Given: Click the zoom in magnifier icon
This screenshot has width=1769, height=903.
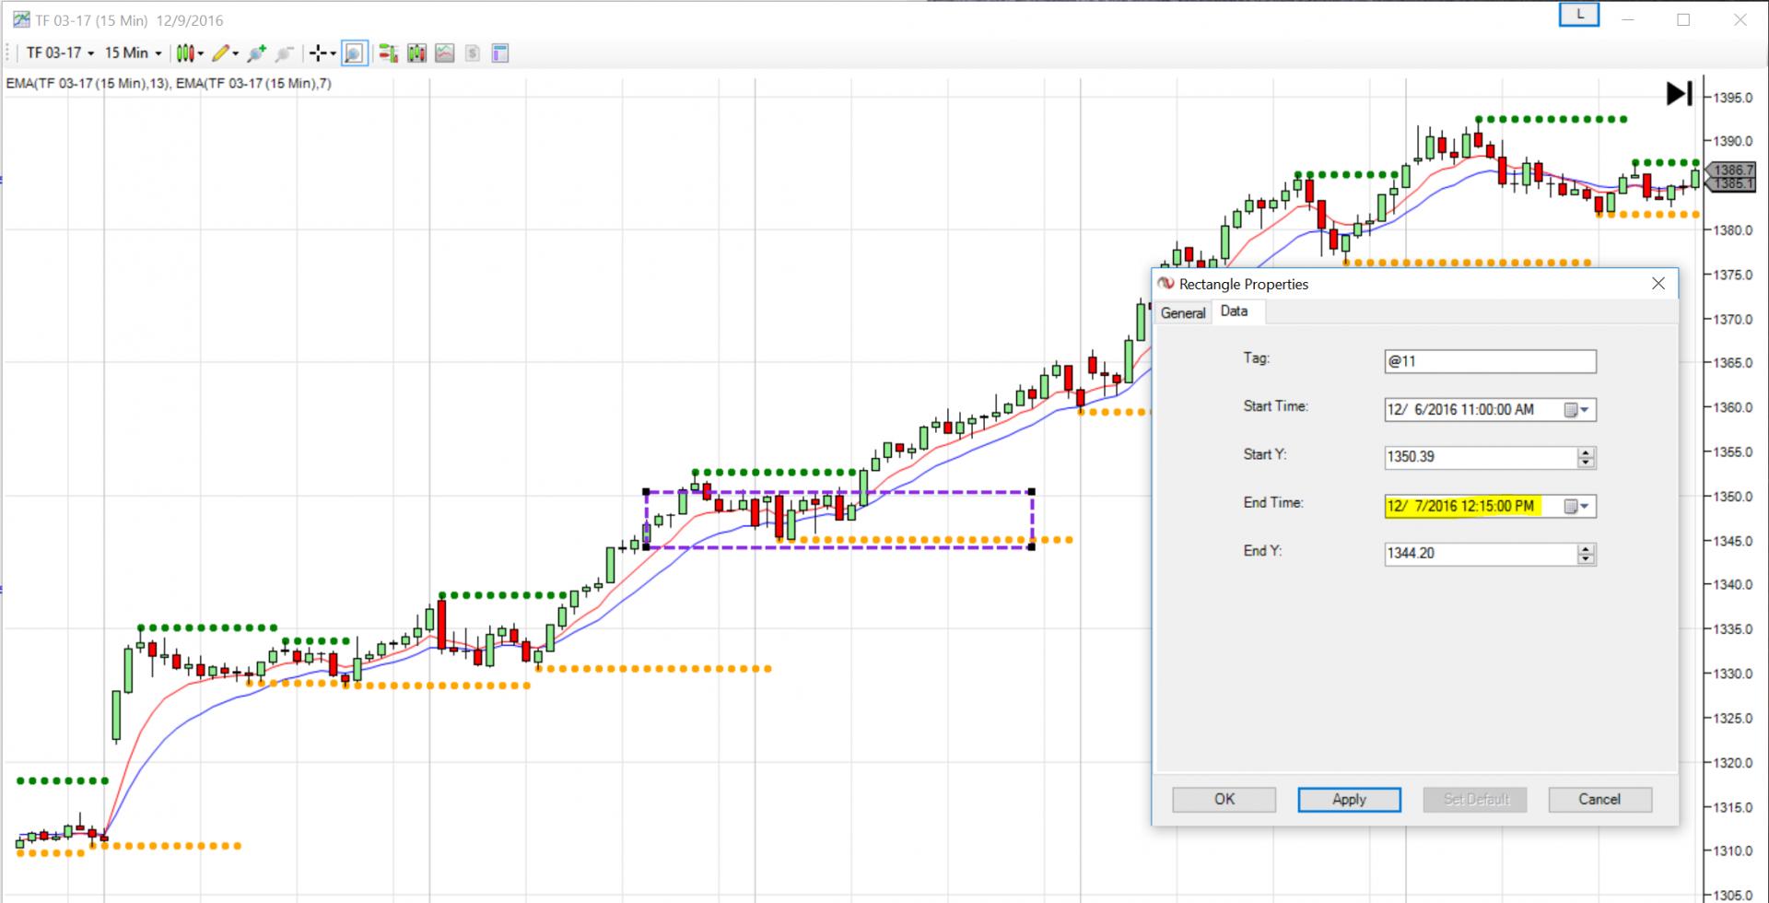Looking at the screenshot, I should [x=257, y=53].
